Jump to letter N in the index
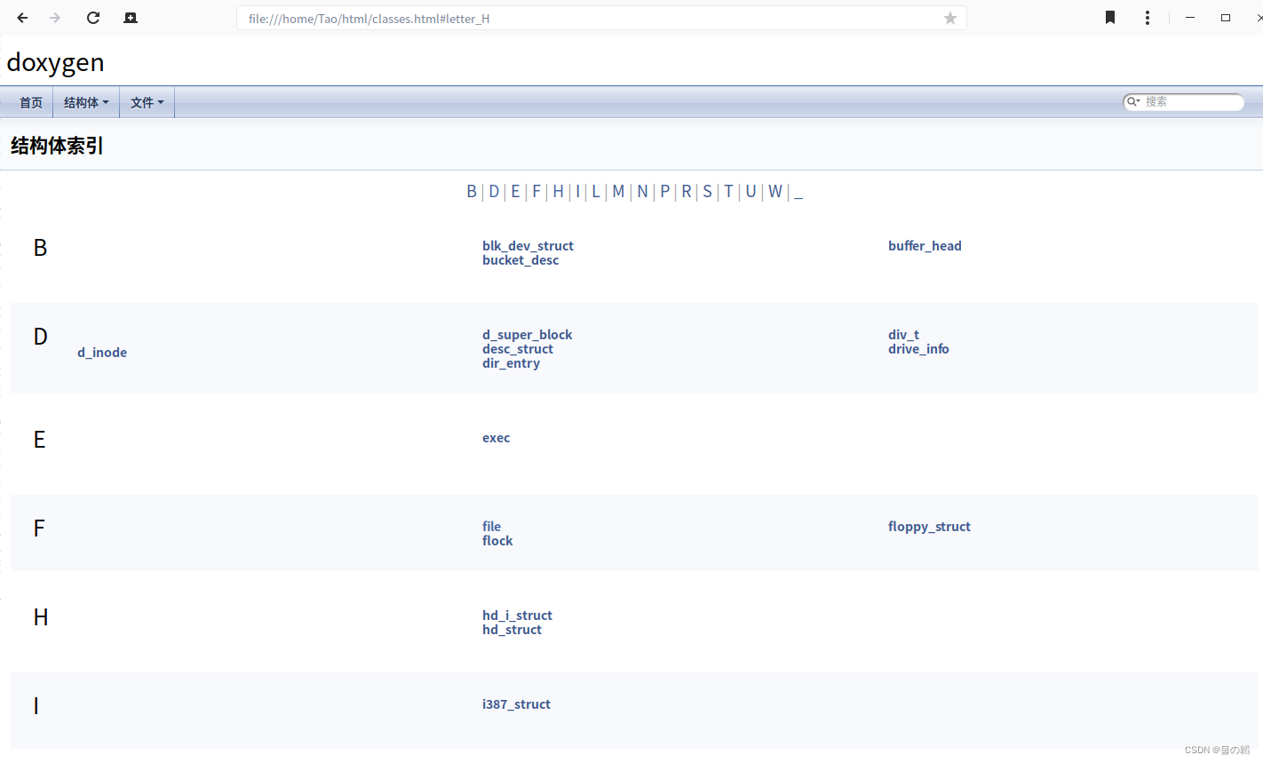The height and width of the screenshot is (763, 1263). coord(643,192)
